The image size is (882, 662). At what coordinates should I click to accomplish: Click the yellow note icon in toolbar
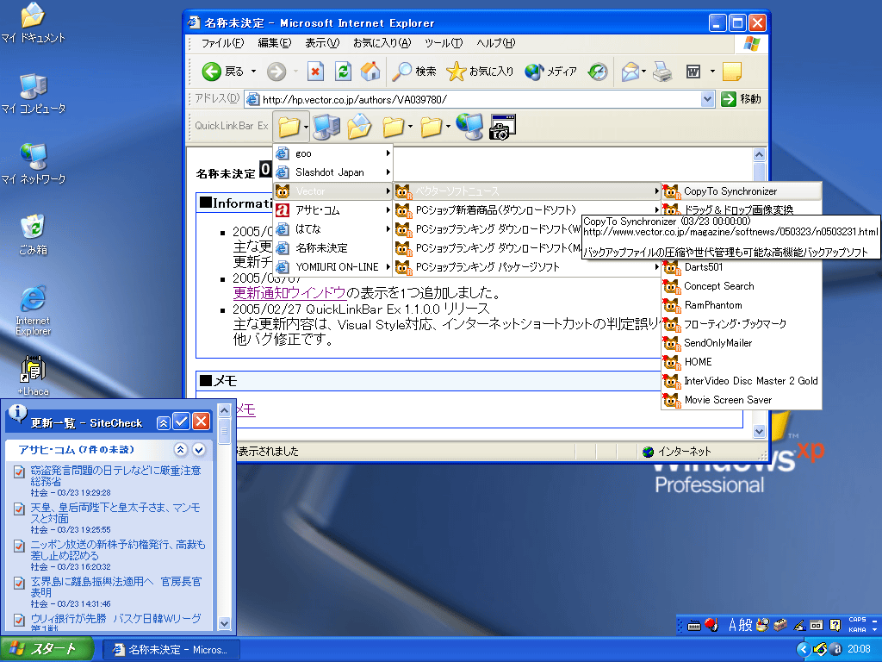731,72
